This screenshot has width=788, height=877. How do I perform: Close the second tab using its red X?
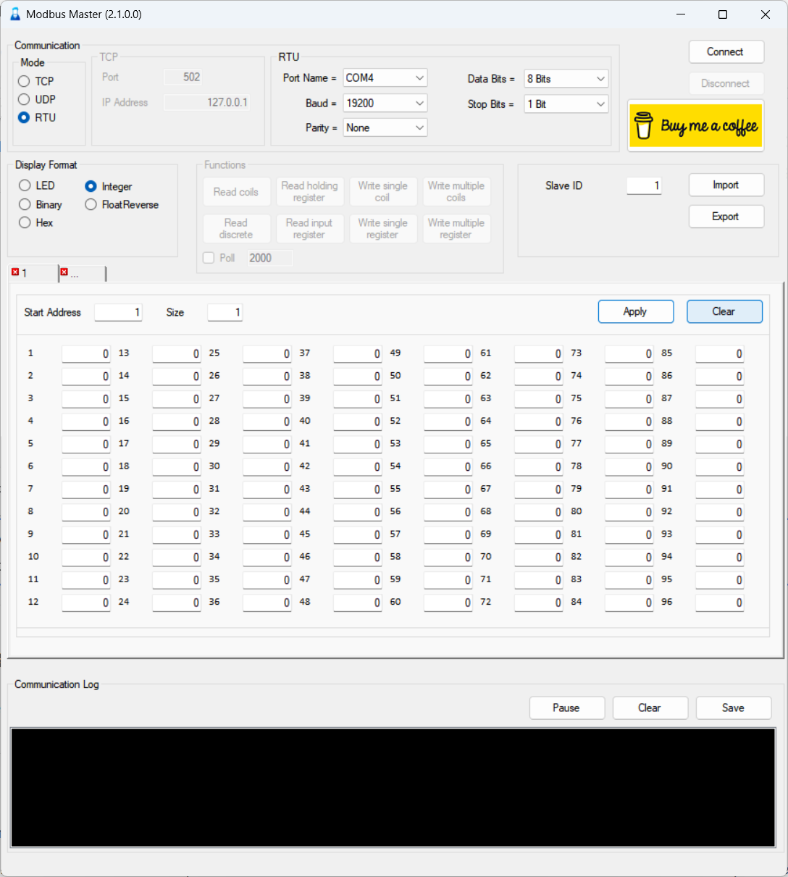click(64, 272)
